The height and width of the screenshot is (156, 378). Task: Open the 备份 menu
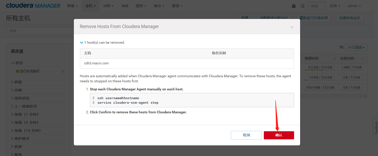click(x=159, y=6)
